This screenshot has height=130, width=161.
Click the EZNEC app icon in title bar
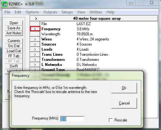[5, 4]
